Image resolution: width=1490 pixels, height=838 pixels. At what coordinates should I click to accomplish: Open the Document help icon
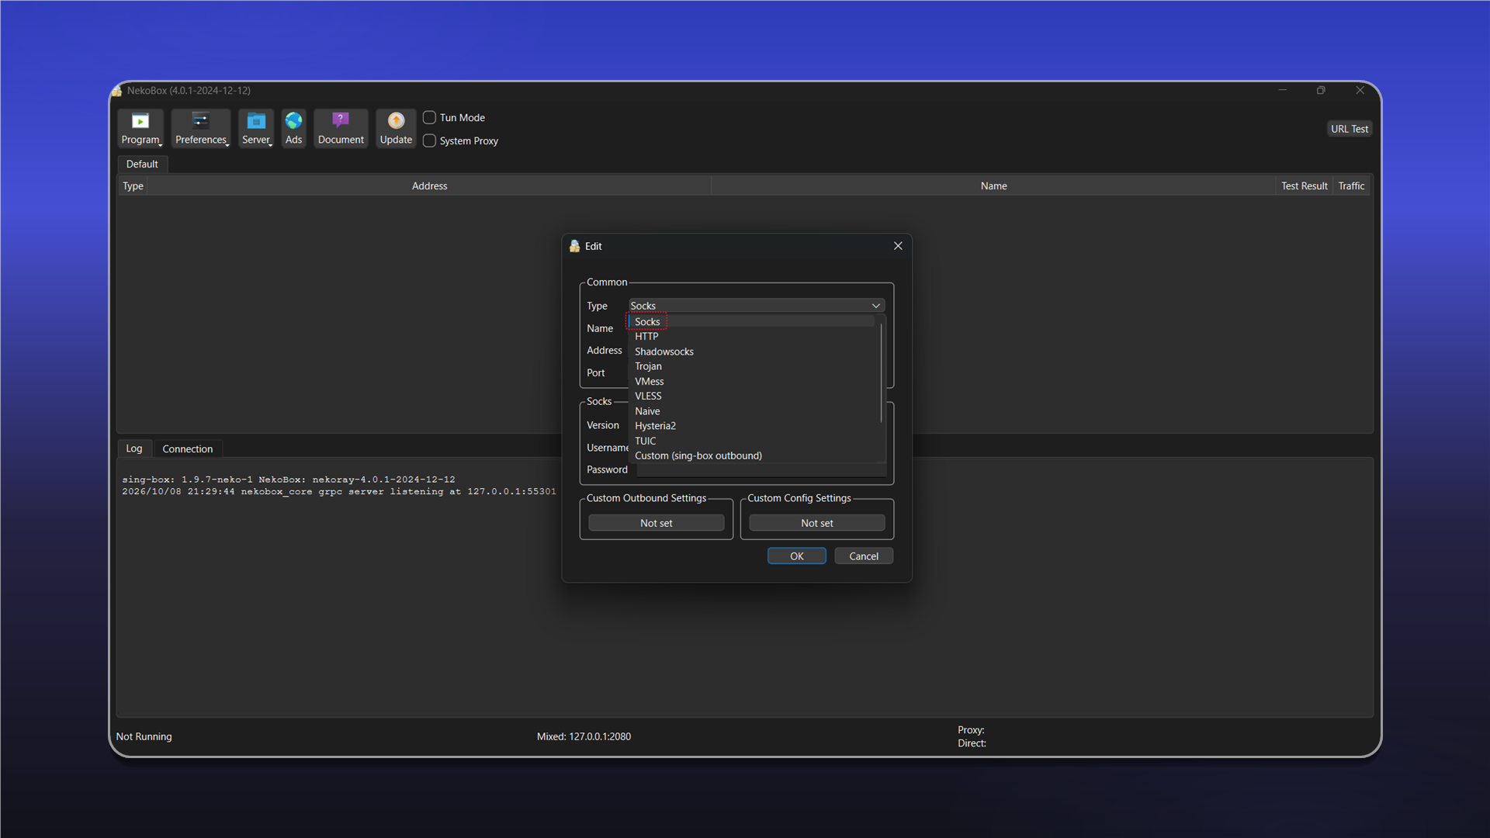pyautogui.click(x=341, y=128)
